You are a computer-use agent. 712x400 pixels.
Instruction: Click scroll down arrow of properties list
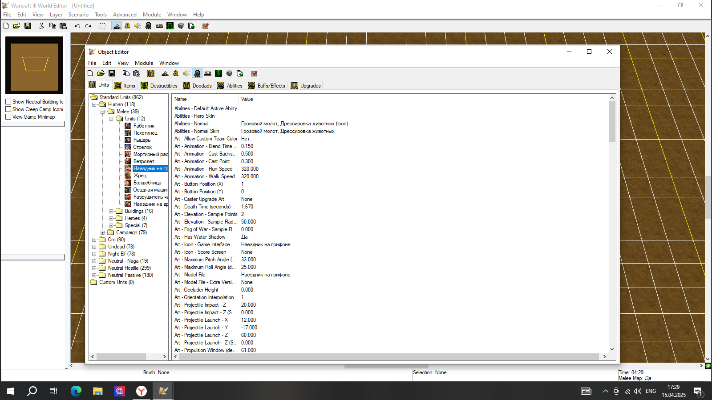pos(612,349)
